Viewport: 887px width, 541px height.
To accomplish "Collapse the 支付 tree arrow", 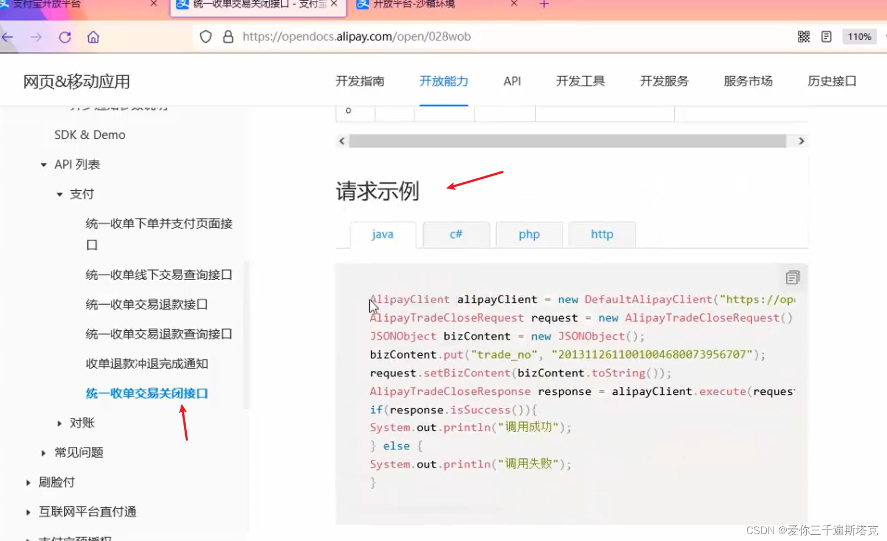I will [x=59, y=194].
